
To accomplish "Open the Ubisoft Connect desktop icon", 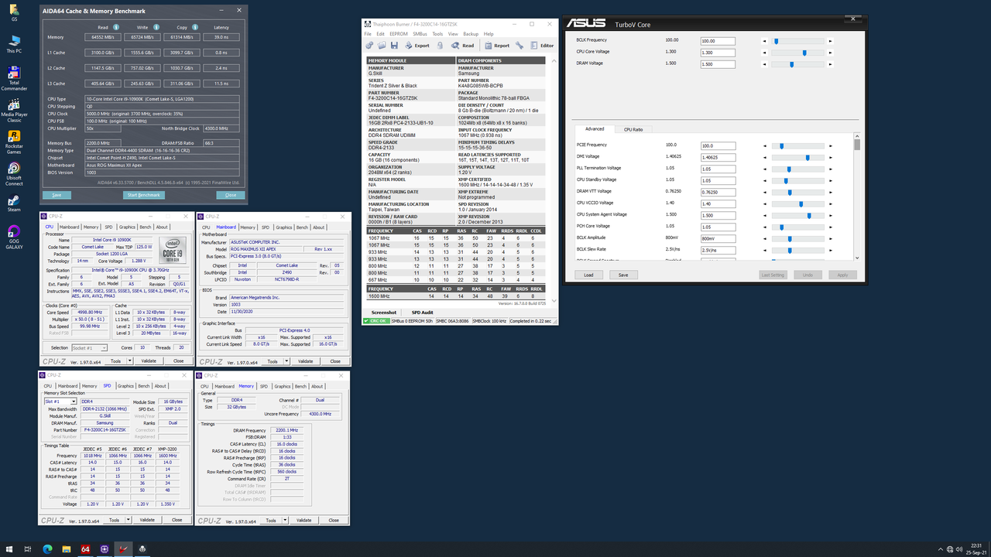I will (14, 174).
